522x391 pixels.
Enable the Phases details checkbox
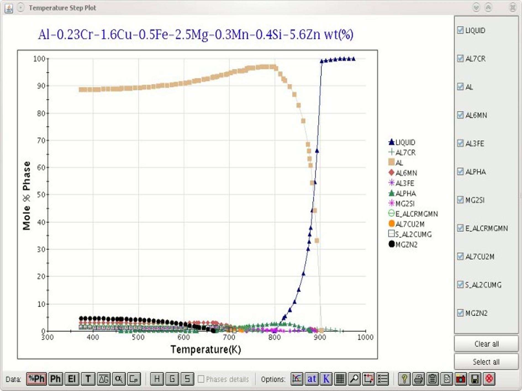201,379
